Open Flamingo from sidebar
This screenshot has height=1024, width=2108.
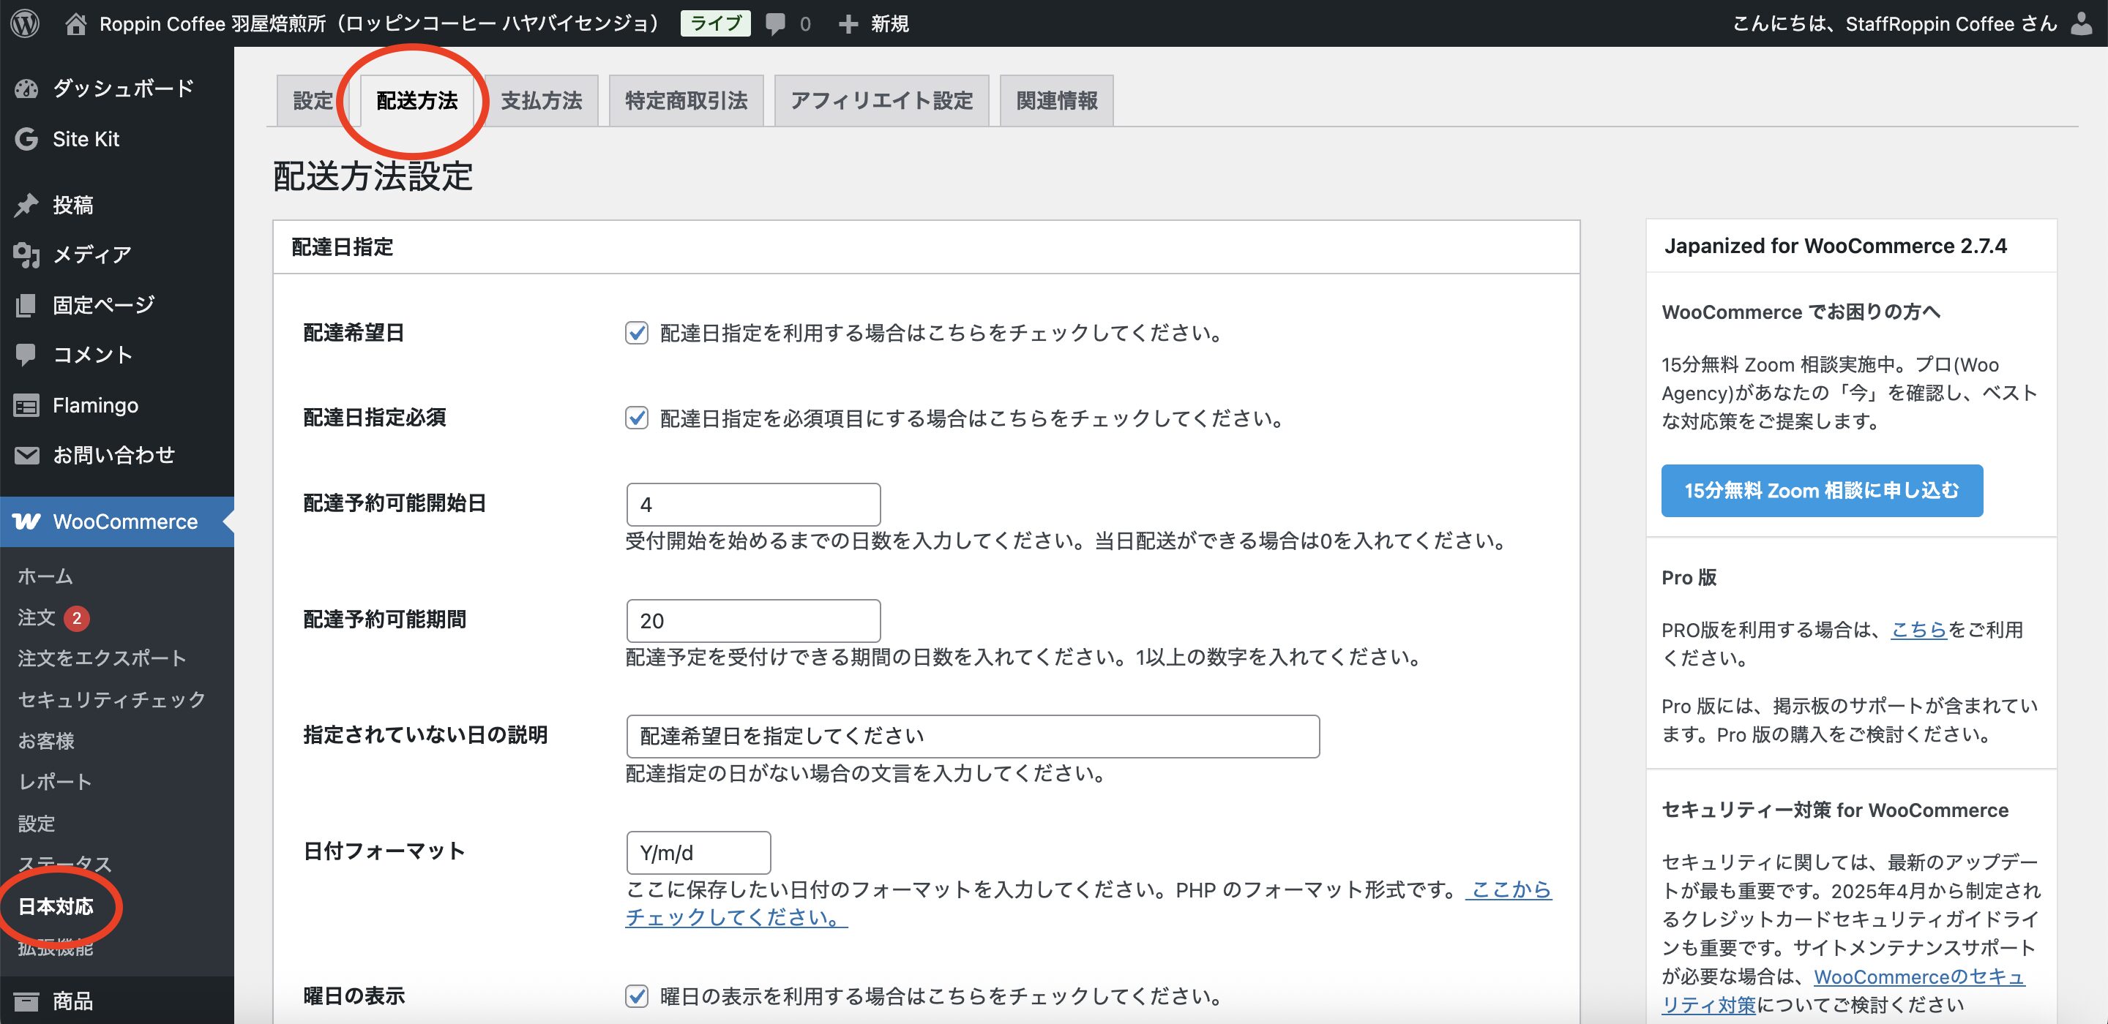tap(95, 405)
